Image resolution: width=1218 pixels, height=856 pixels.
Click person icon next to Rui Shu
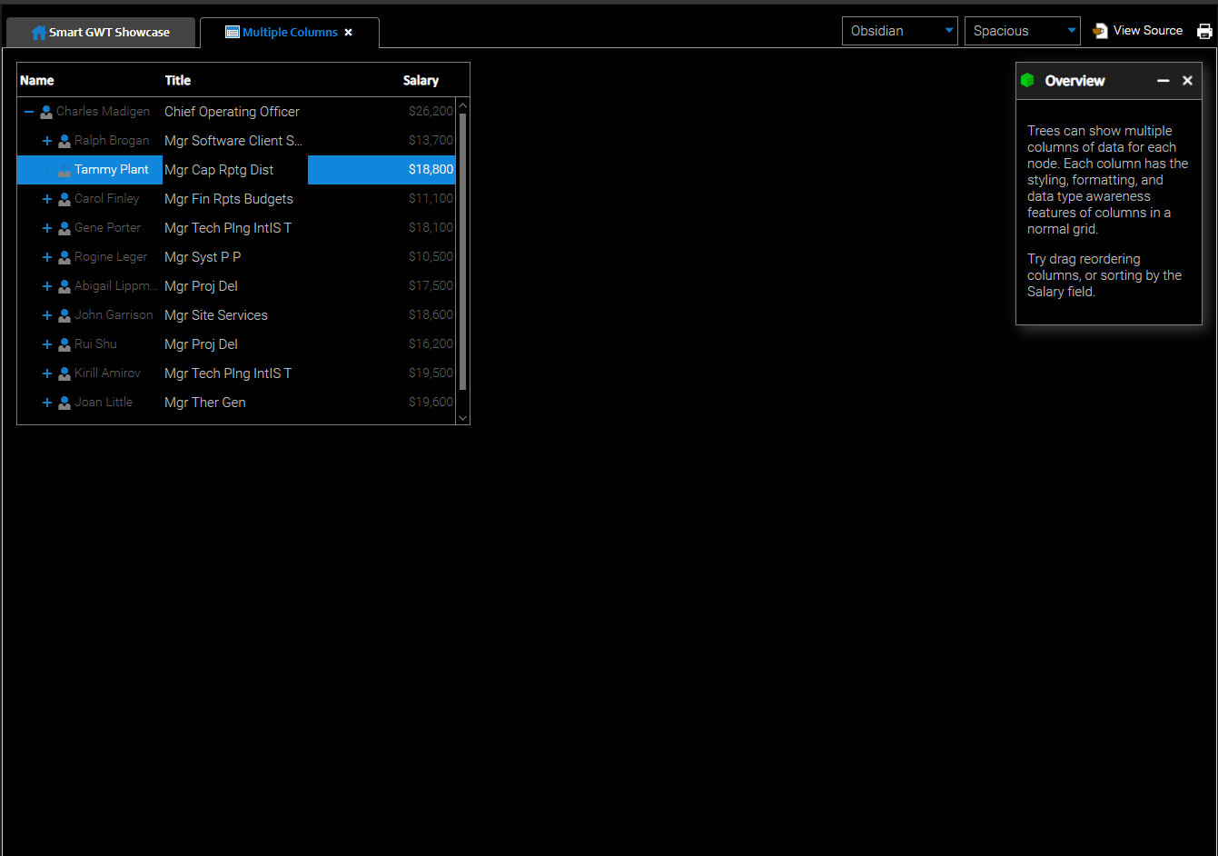click(64, 344)
